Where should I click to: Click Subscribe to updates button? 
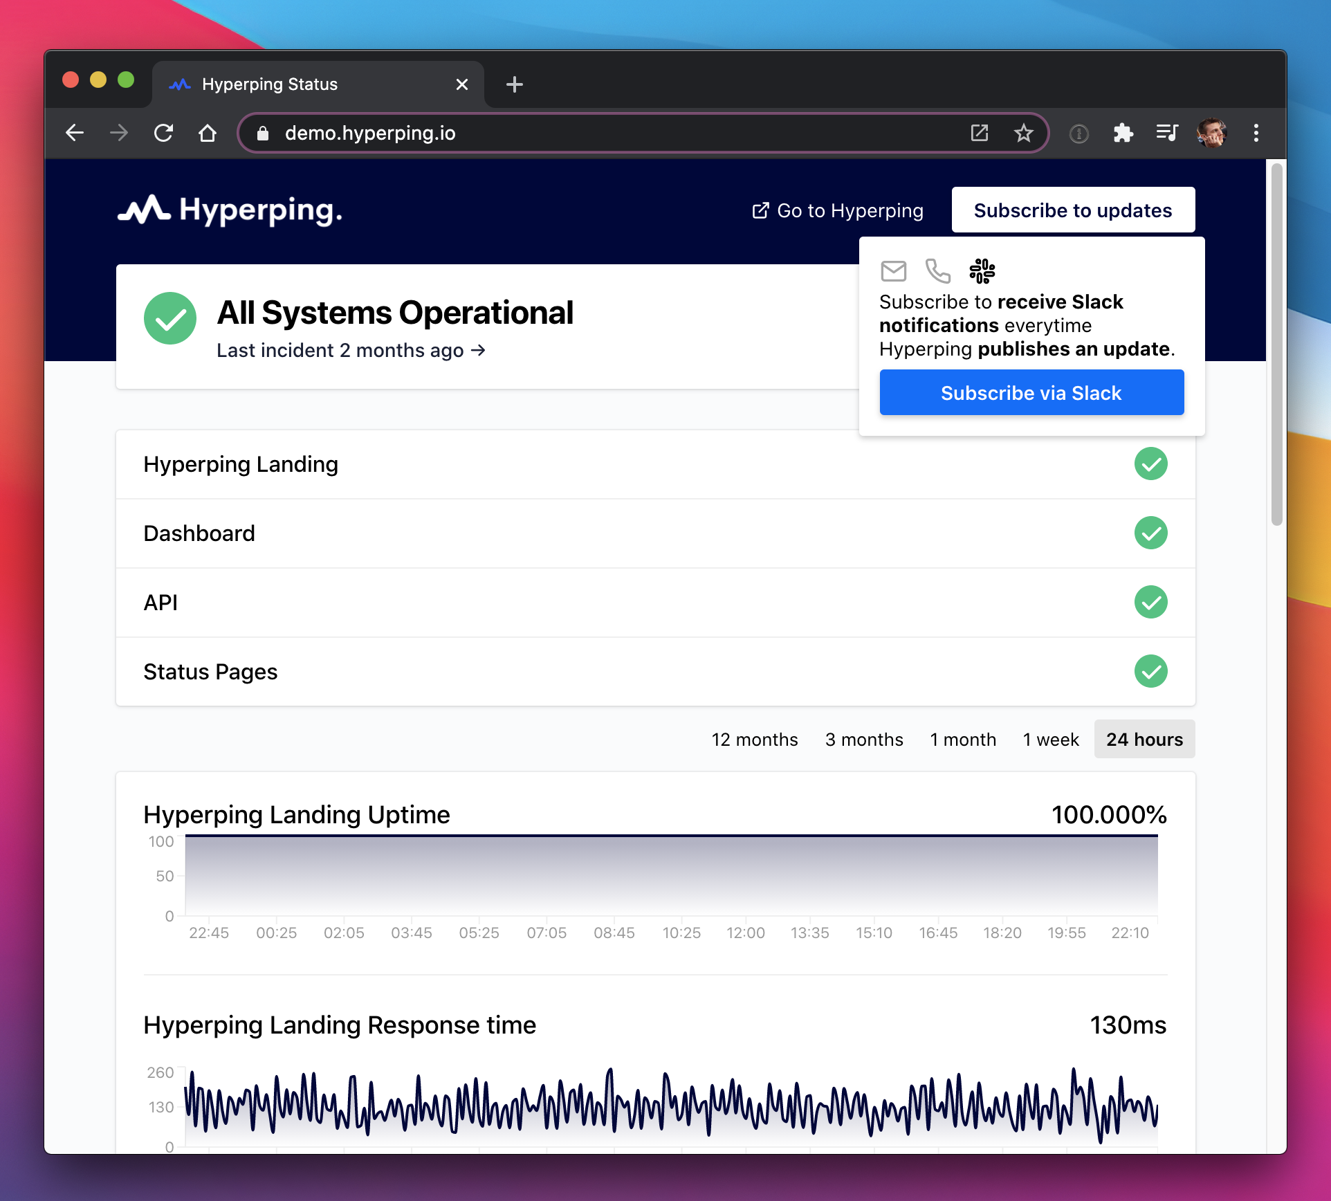[1072, 210]
